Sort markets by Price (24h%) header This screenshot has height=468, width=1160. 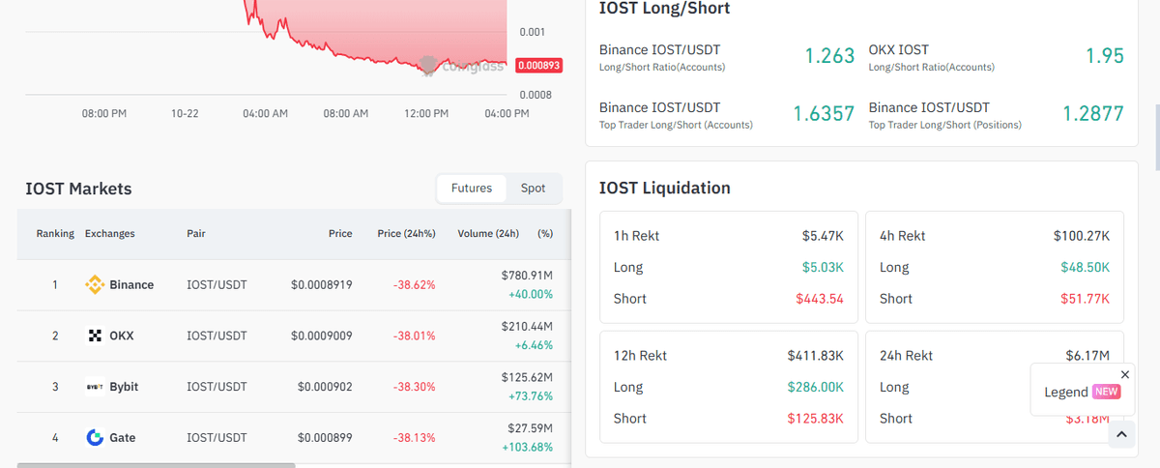pos(406,234)
